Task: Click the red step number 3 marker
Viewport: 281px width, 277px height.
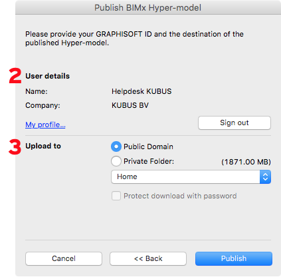Action: coord(15,146)
